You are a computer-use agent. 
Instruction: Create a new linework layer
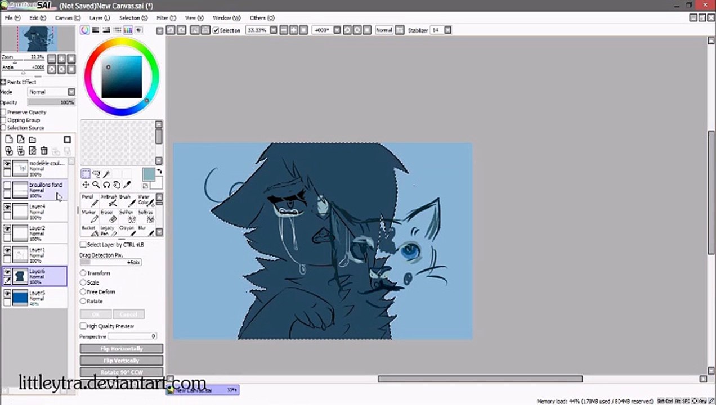21,139
